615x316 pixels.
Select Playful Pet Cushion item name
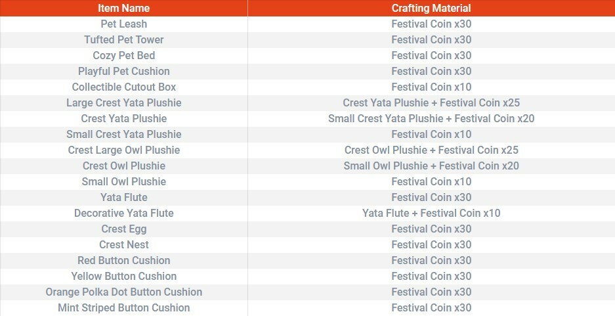click(123, 71)
